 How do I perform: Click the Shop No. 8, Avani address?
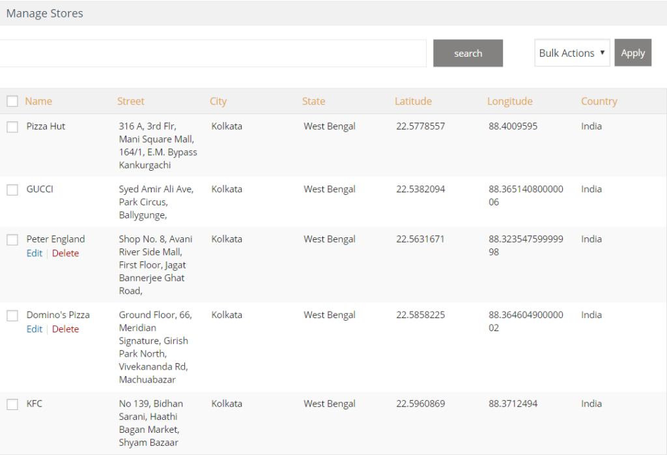[x=155, y=265]
